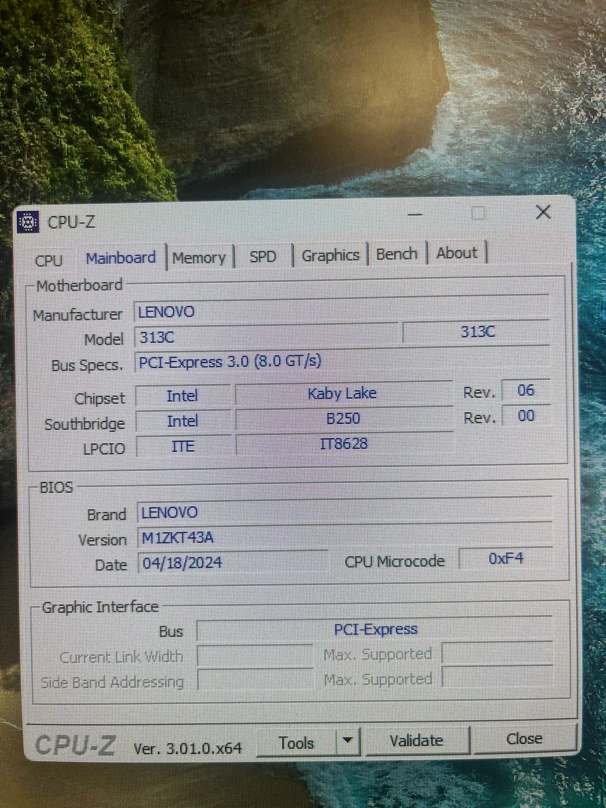Viewport: 606px width, 808px height.
Task: Click the CPU-Z title bar text
Action: (x=71, y=222)
